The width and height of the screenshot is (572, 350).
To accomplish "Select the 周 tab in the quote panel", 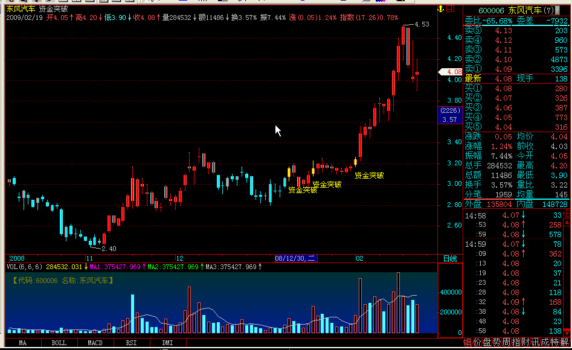I will [506, 342].
